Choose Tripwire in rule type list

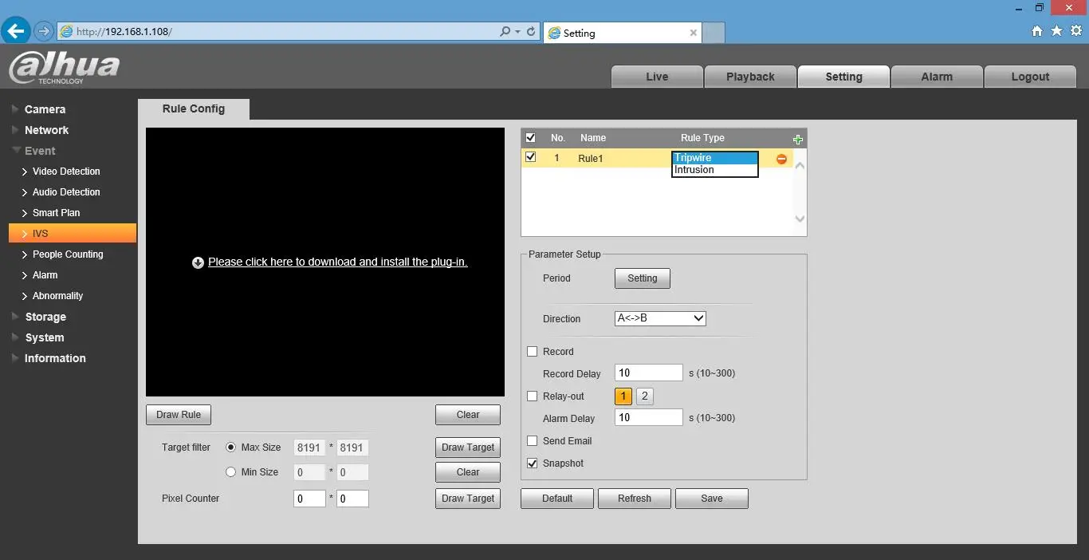point(714,158)
